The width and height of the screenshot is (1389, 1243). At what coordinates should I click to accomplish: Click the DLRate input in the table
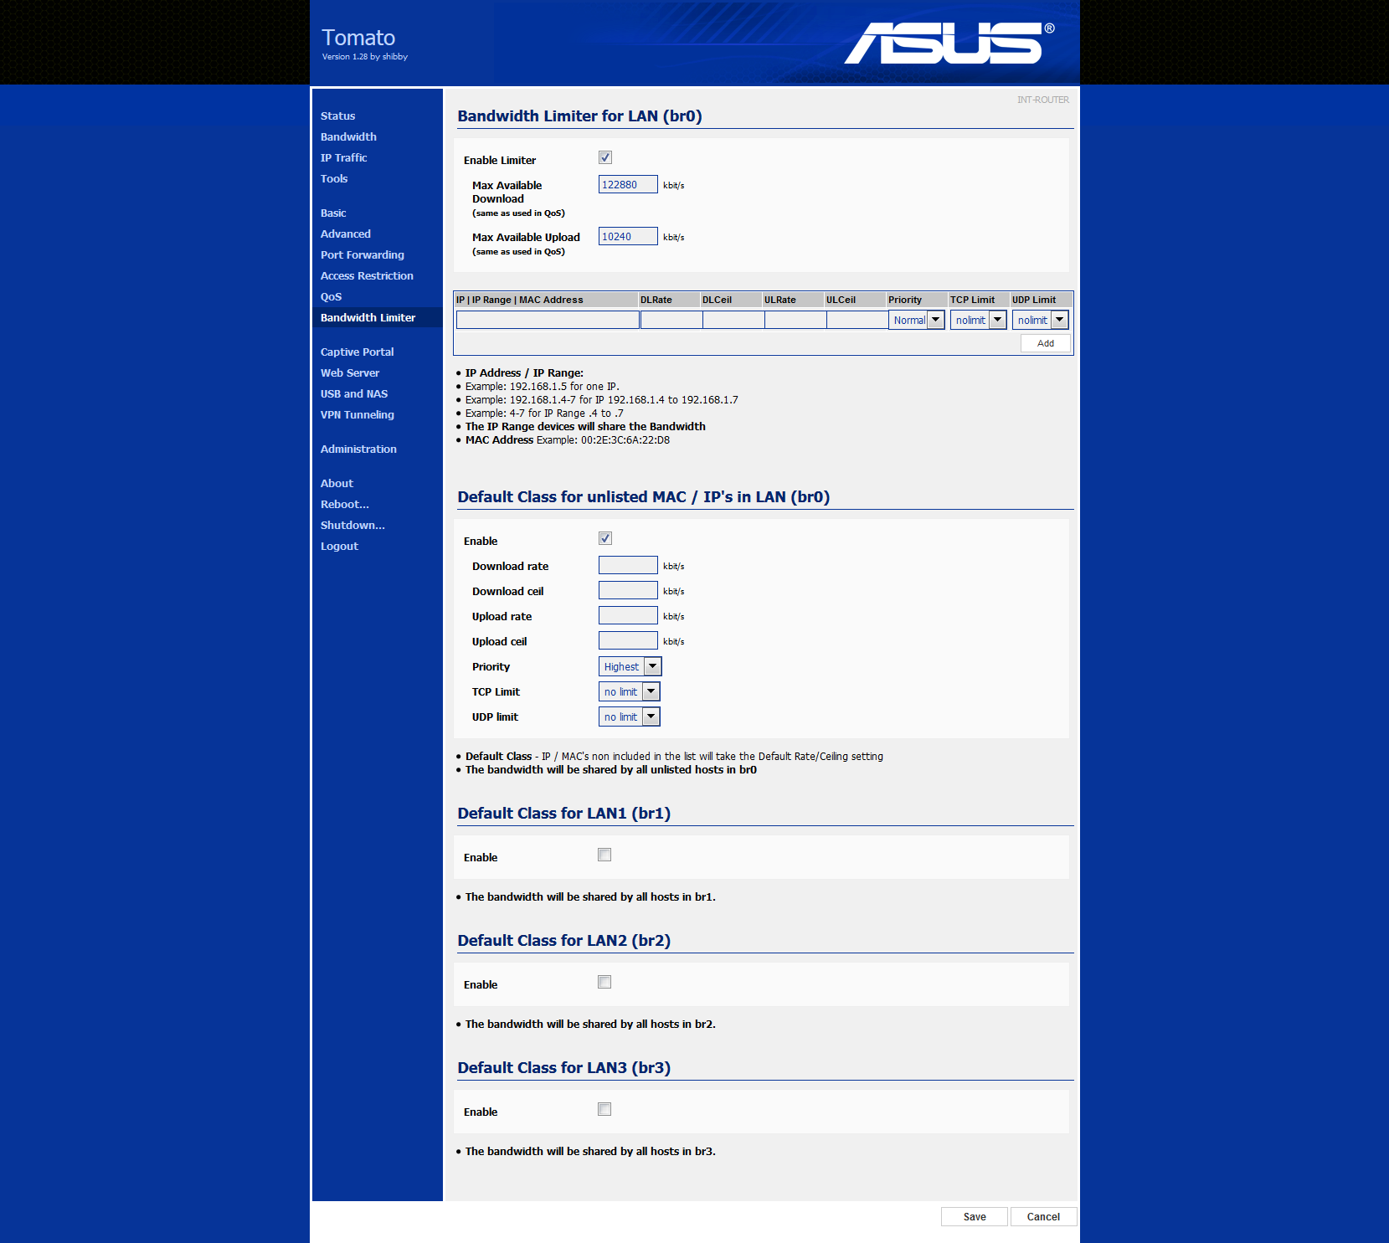click(x=671, y=320)
